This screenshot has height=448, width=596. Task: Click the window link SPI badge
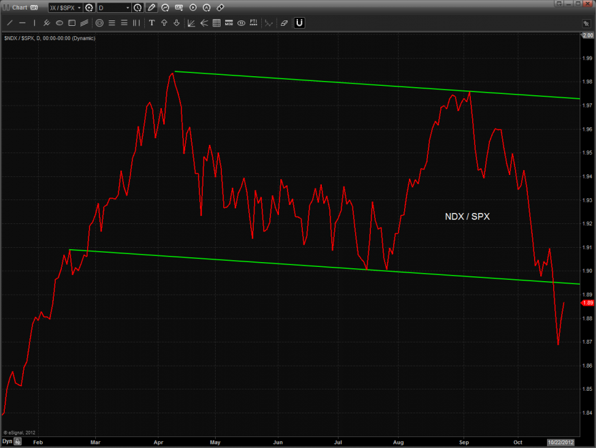click(34, 7)
